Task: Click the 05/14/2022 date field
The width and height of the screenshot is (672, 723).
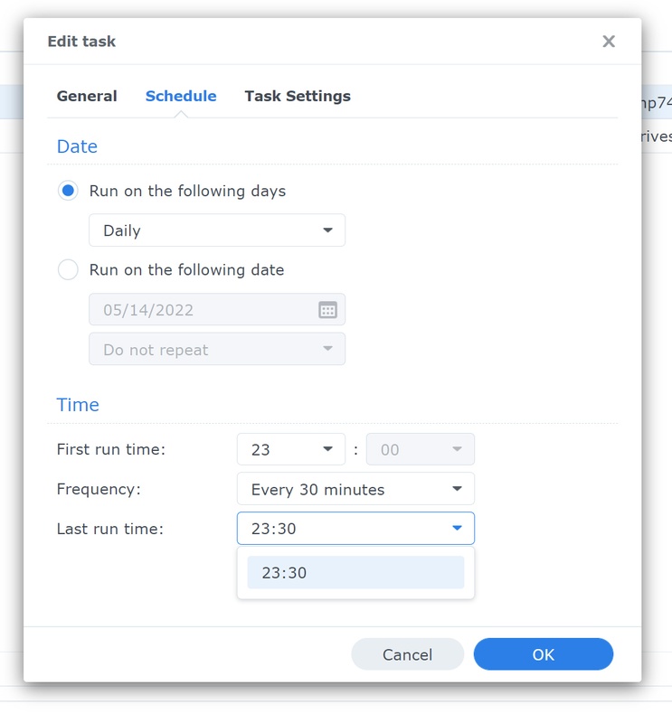Action: click(203, 310)
